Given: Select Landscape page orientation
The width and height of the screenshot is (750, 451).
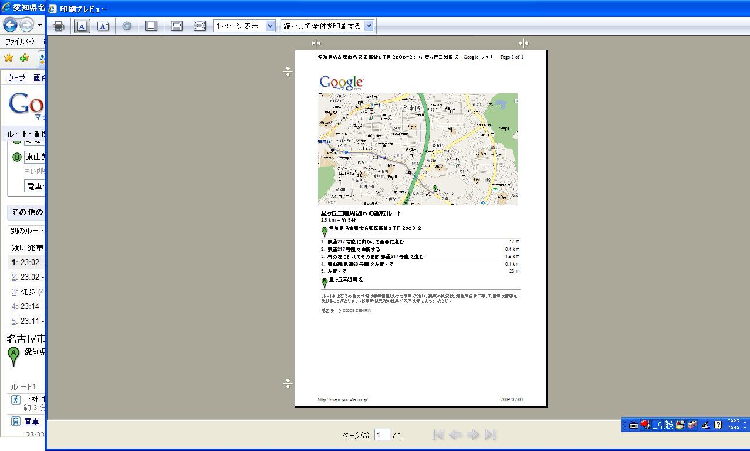Looking at the screenshot, I should 103,26.
